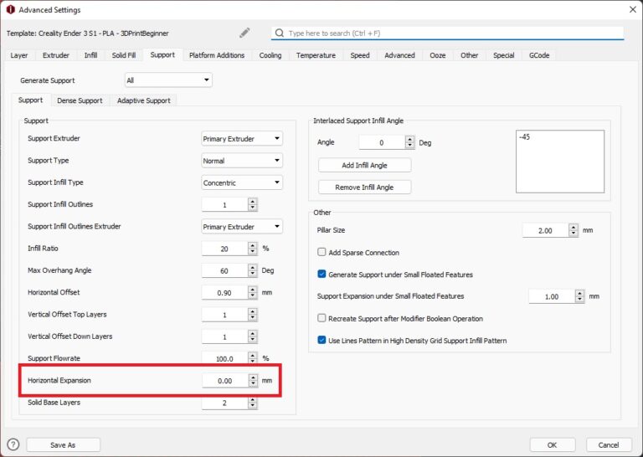
Task: Switch to the Infill tab
Action: (90, 55)
